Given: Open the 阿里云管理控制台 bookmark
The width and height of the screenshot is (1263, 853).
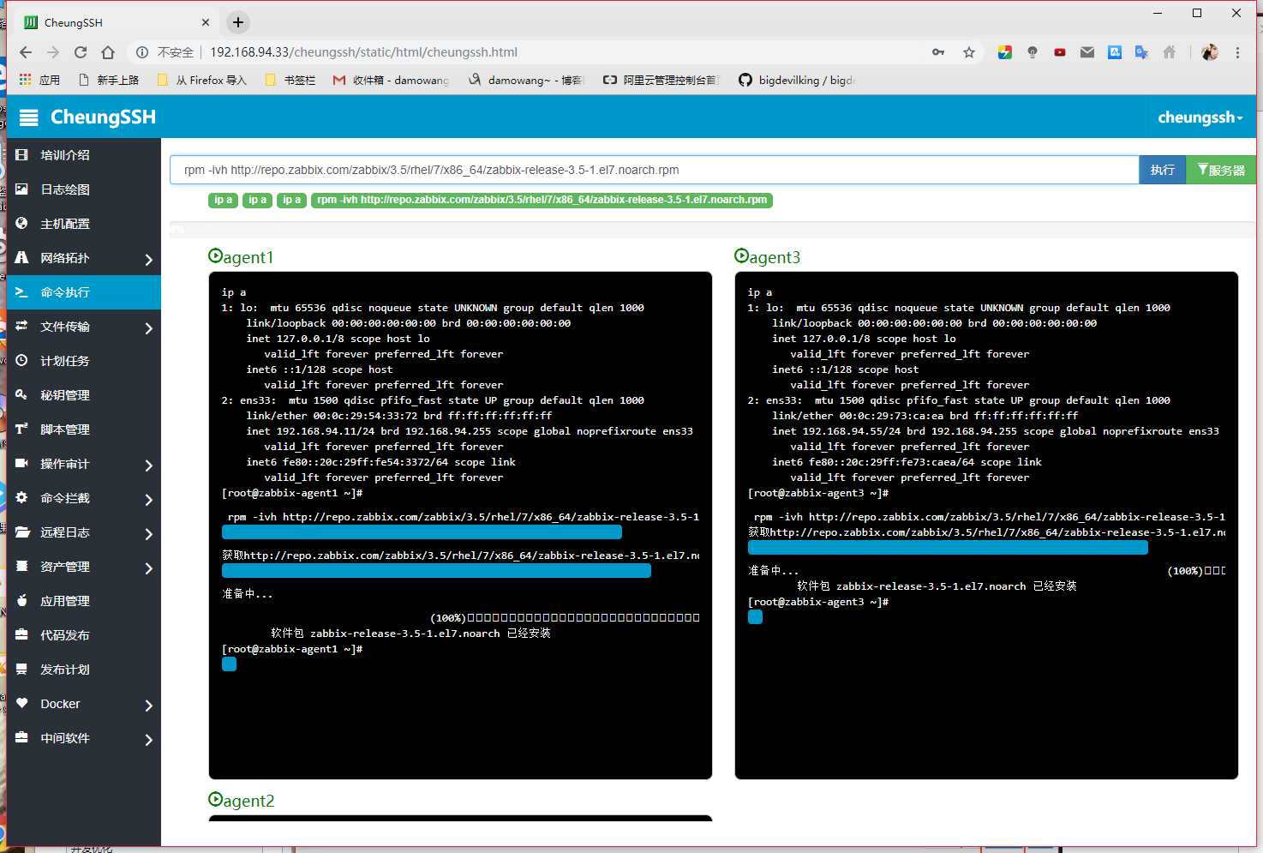Looking at the screenshot, I should click(x=661, y=80).
